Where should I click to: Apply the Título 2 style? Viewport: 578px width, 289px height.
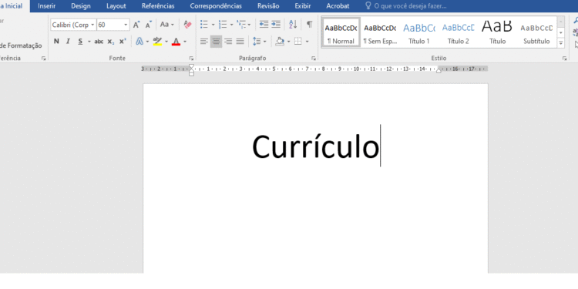[459, 32]
